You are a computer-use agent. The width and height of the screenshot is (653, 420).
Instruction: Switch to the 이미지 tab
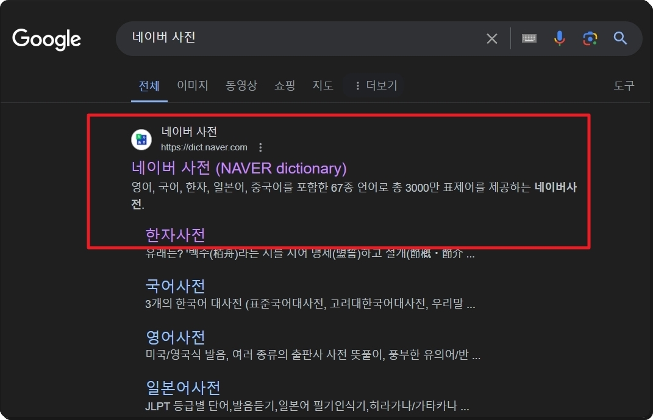click(193, 86)
